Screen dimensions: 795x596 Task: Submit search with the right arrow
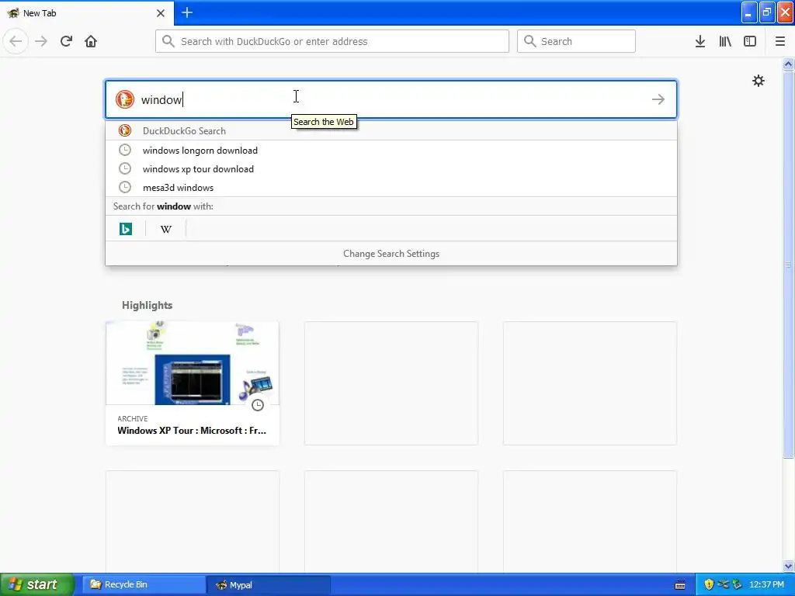pyautogui.click(x=658, y=99)
